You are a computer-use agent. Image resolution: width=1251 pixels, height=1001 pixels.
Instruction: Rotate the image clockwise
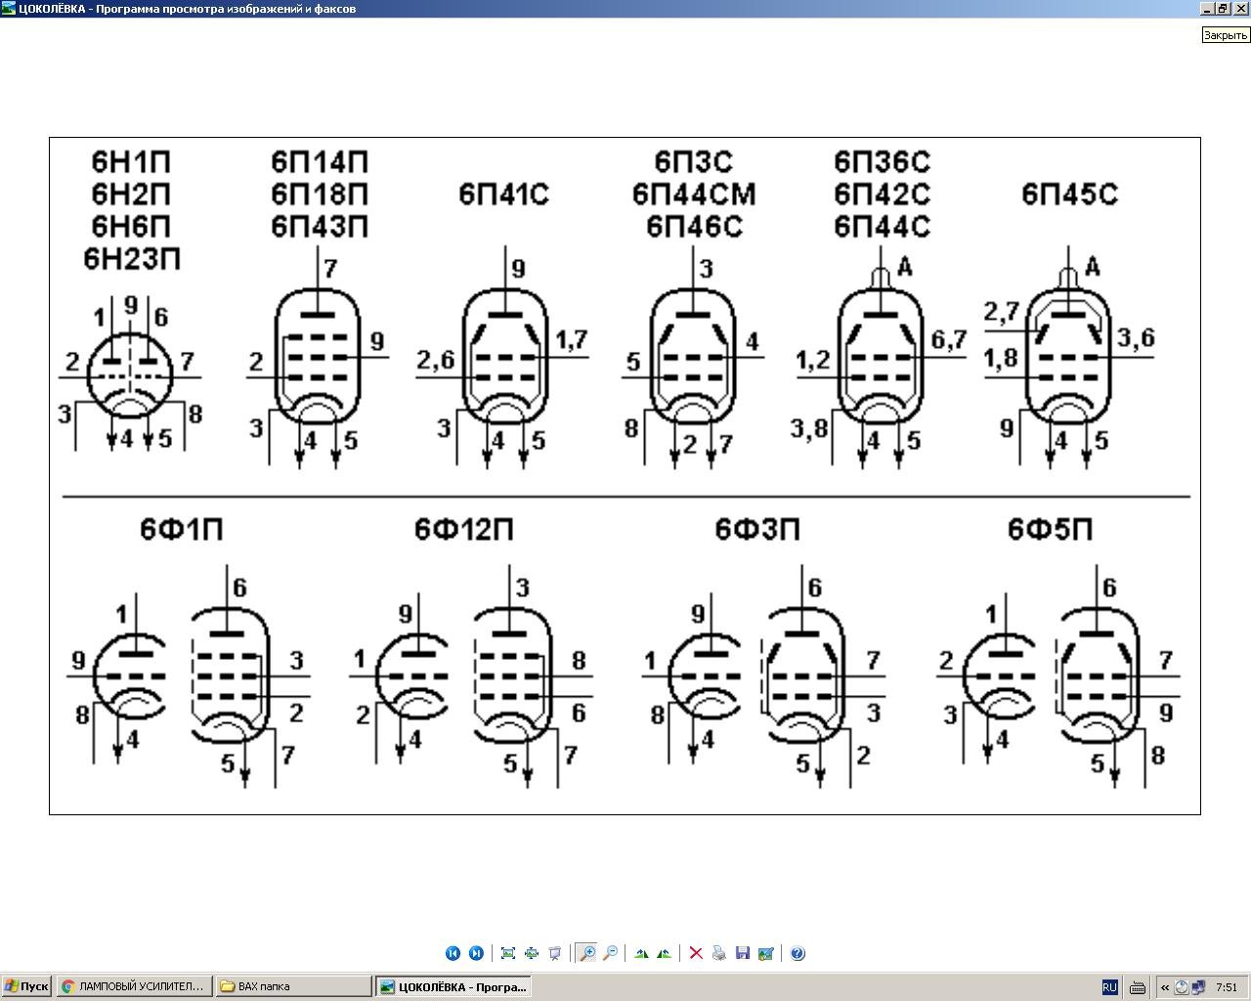coord(641,953)
